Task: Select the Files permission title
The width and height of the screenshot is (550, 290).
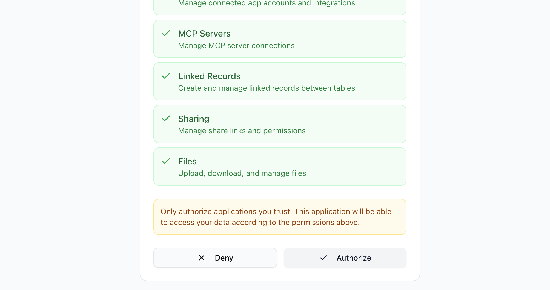Action: [187, 161]
